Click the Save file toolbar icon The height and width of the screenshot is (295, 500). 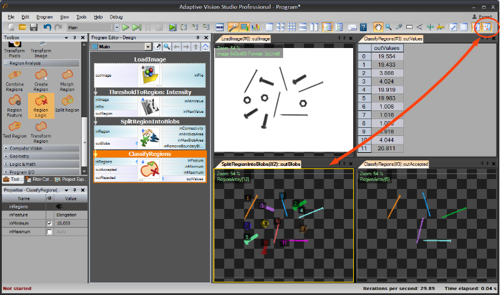click(34, 27)
